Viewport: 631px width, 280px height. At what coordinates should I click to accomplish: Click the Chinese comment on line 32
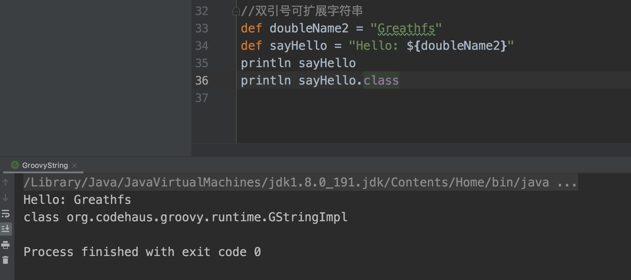point(302,11)
